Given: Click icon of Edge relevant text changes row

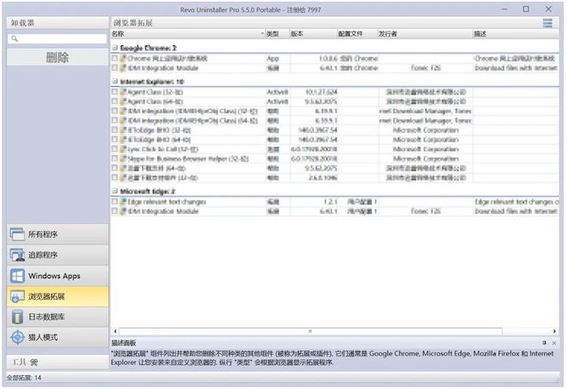Looking at the screenshot, I should (123, 202).
